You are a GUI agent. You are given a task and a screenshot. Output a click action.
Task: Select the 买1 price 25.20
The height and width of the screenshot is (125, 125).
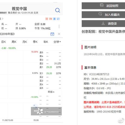[x=49, y=73]
